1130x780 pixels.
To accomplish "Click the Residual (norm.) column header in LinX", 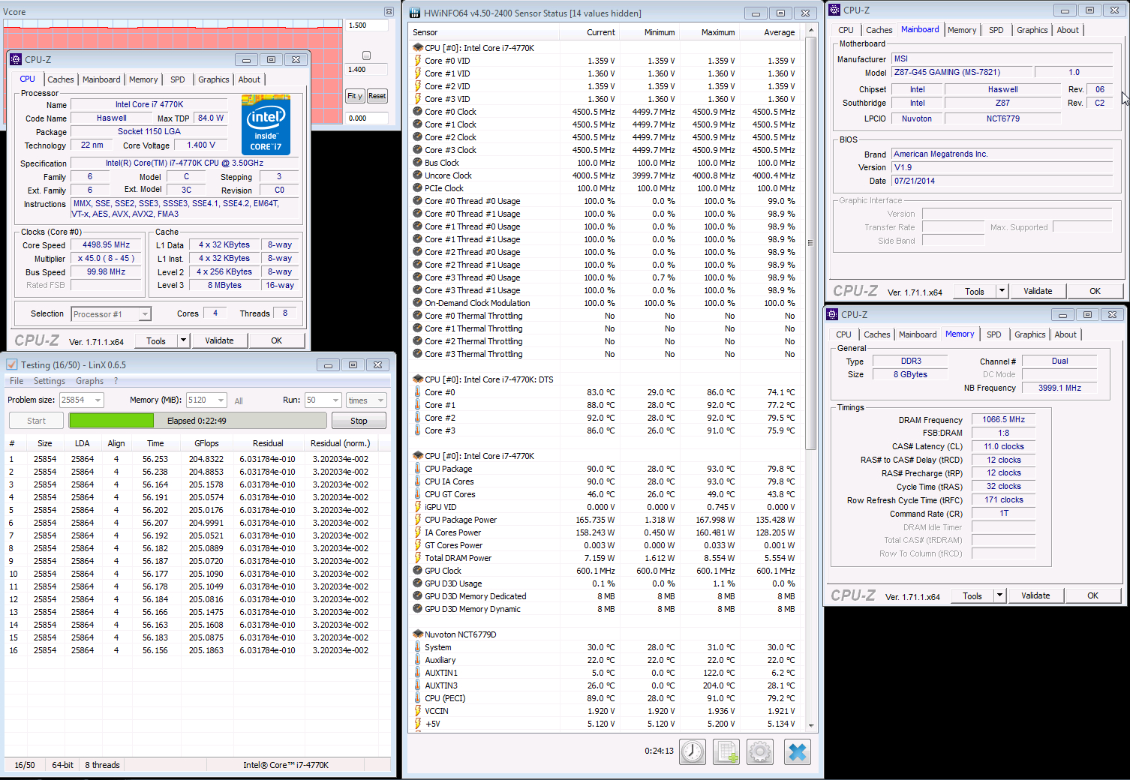I will (x=340, y=443).
